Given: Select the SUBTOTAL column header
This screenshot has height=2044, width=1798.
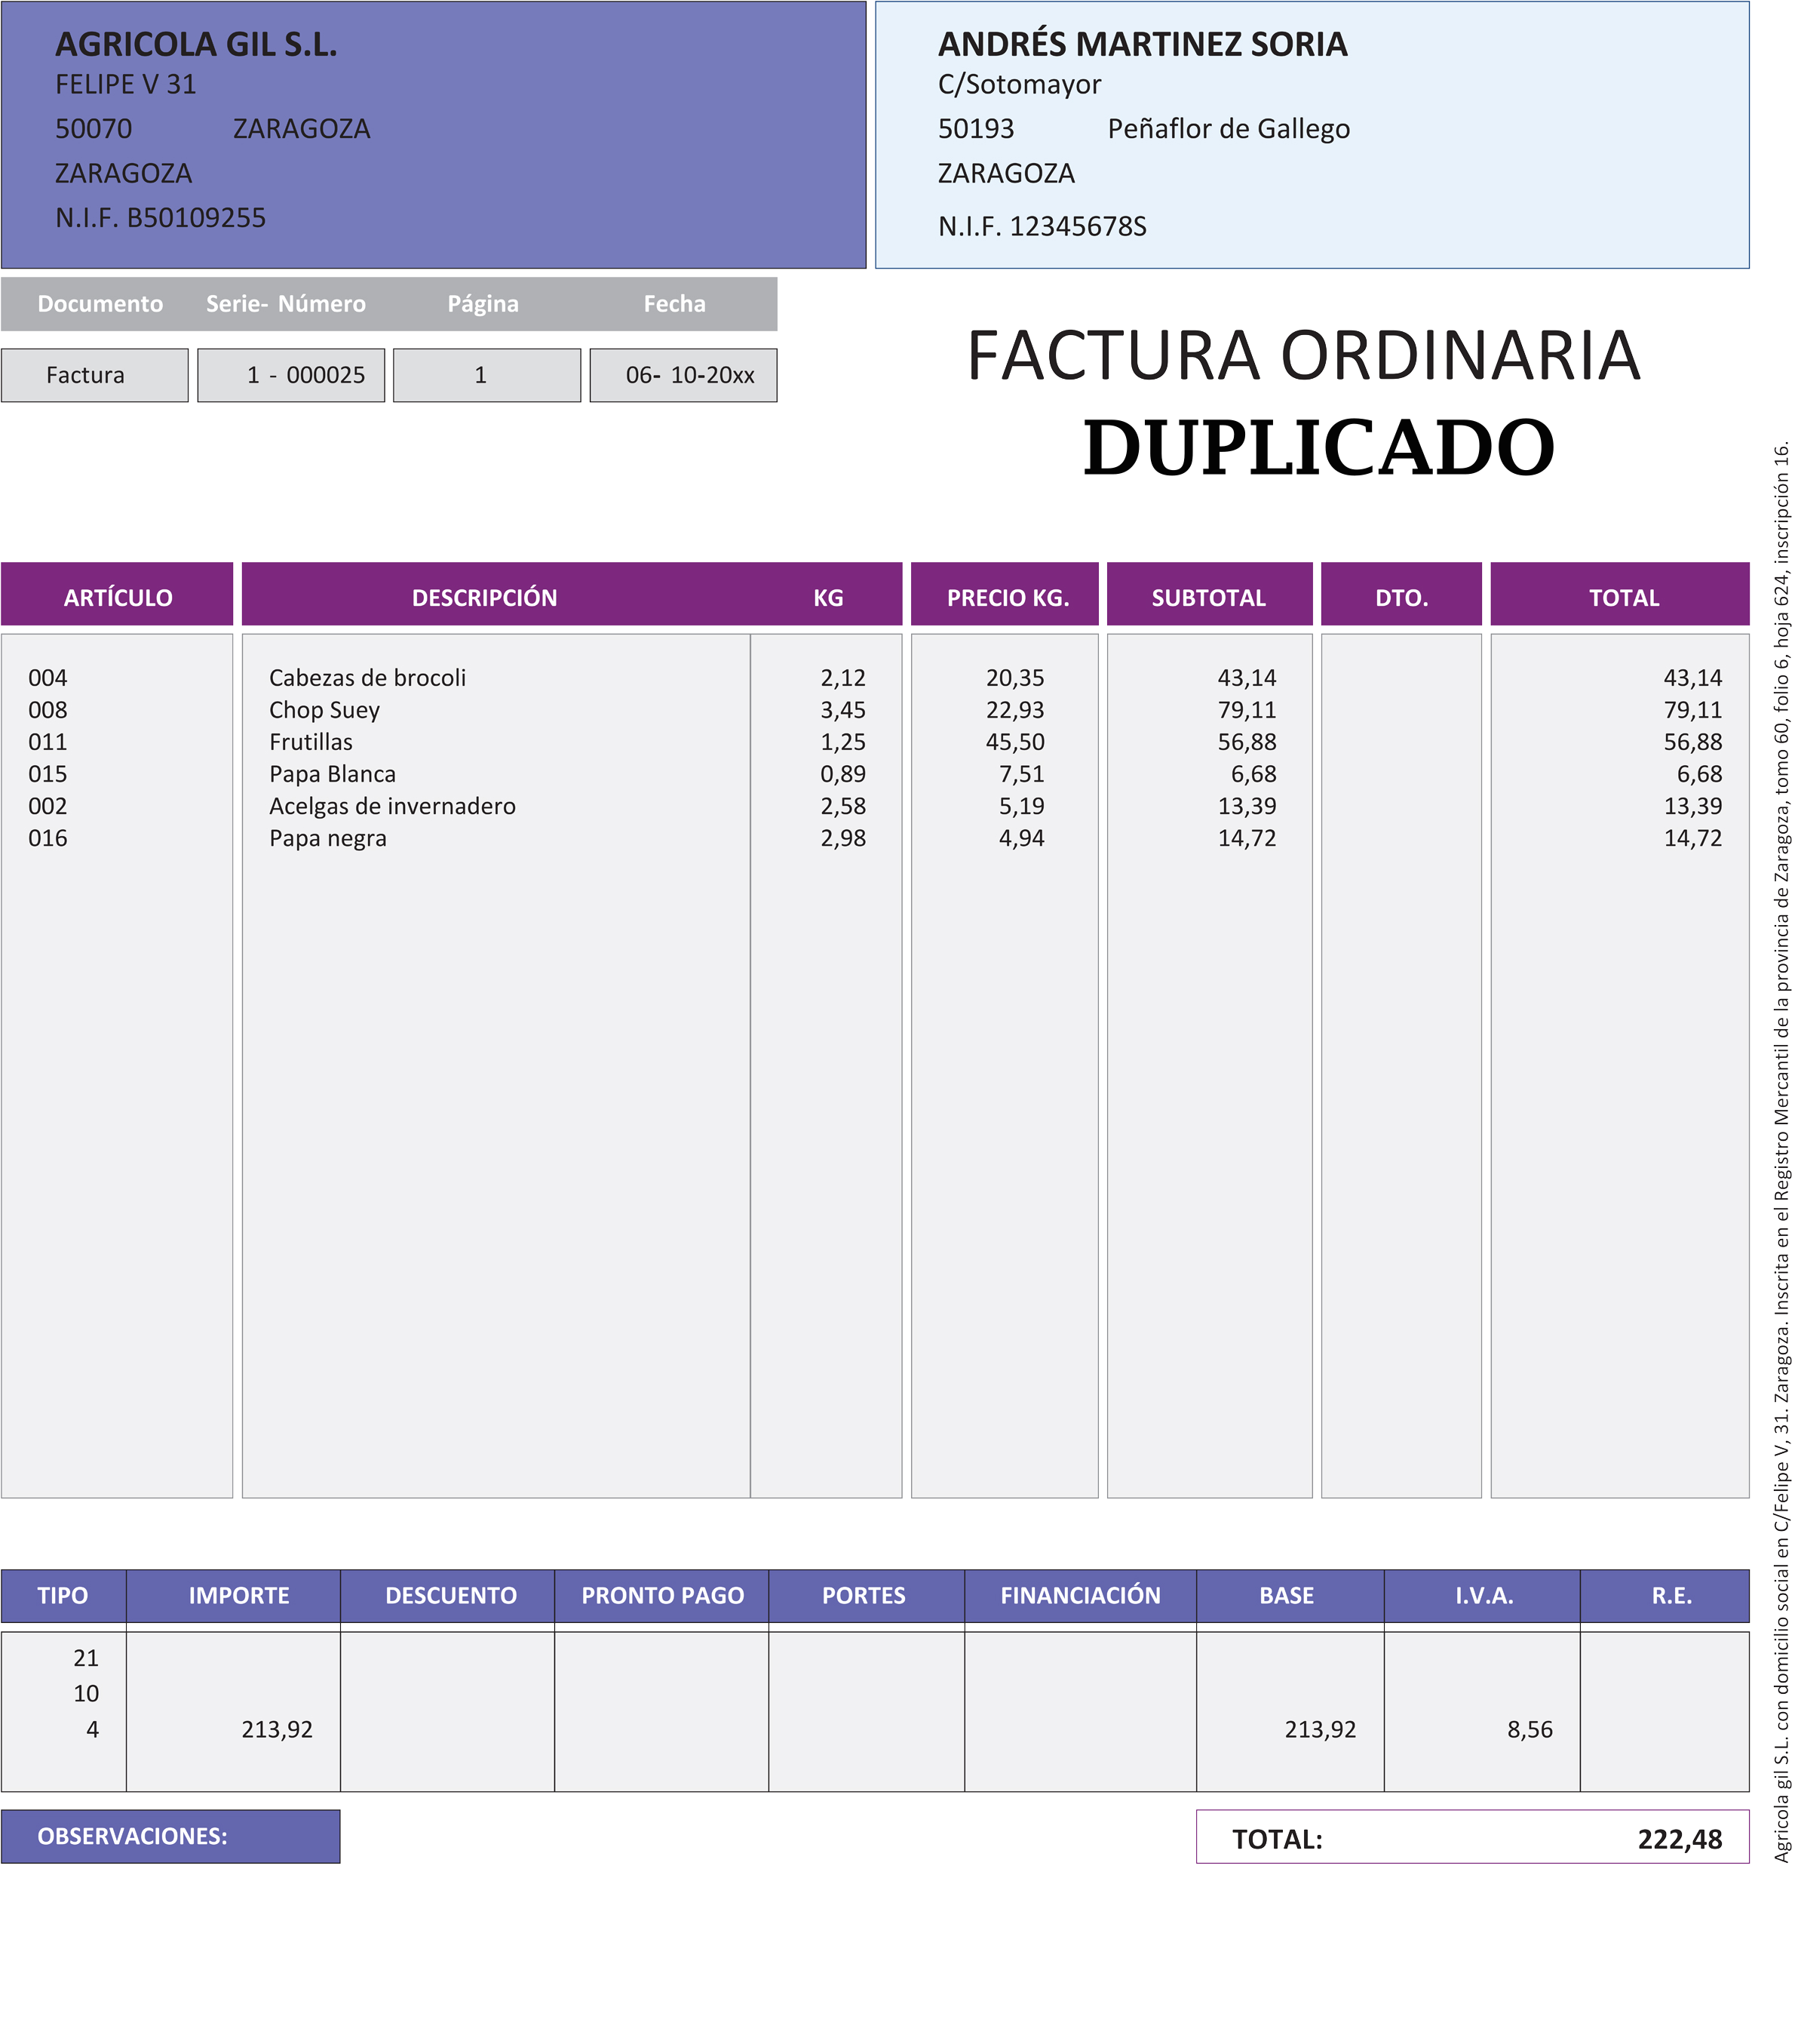Looking at the screenshot, I should 1209,597.
